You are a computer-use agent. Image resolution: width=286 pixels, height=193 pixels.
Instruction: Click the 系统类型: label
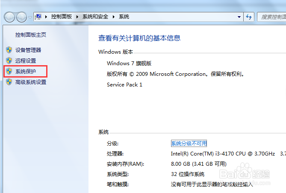coord(118,174)
